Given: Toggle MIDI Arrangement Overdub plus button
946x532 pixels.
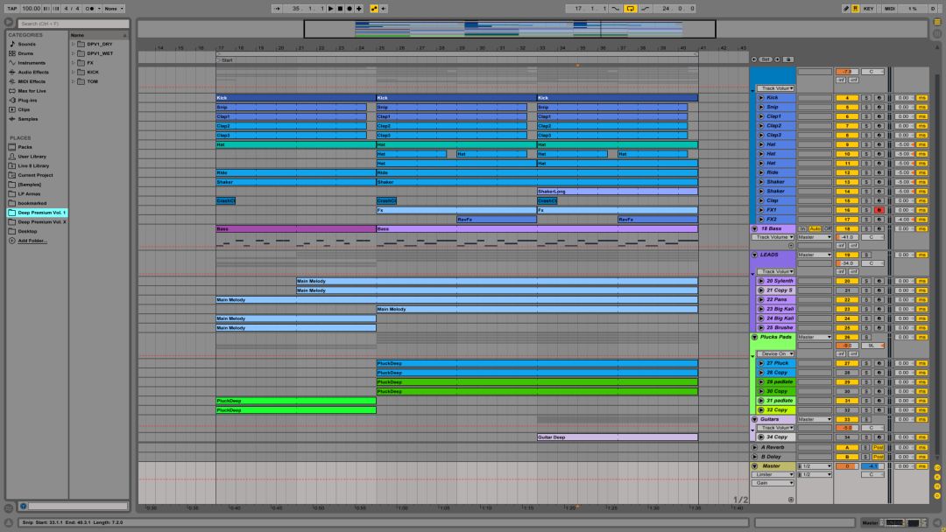Looking at the screenshot, I should click(359, 9).
